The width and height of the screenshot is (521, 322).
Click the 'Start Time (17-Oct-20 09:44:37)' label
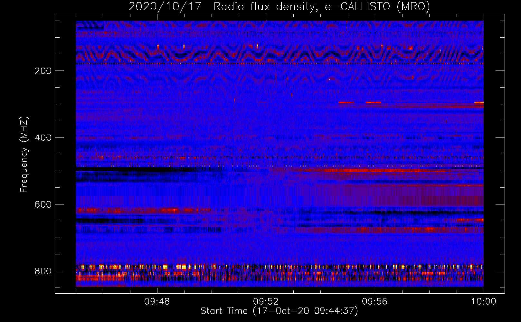[x=279, y=311]
